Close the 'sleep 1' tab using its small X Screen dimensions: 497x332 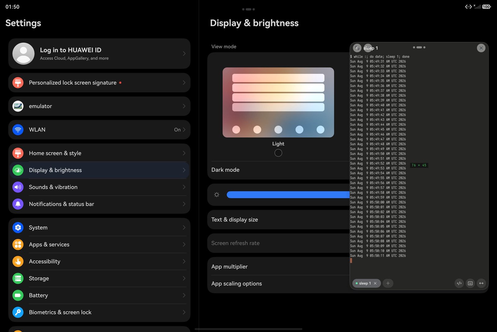[x=375, y=283]
